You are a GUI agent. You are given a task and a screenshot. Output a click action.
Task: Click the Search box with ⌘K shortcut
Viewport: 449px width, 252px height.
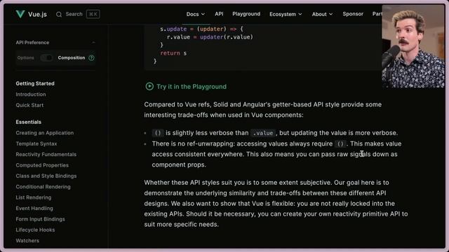click(x=78, y=14)
